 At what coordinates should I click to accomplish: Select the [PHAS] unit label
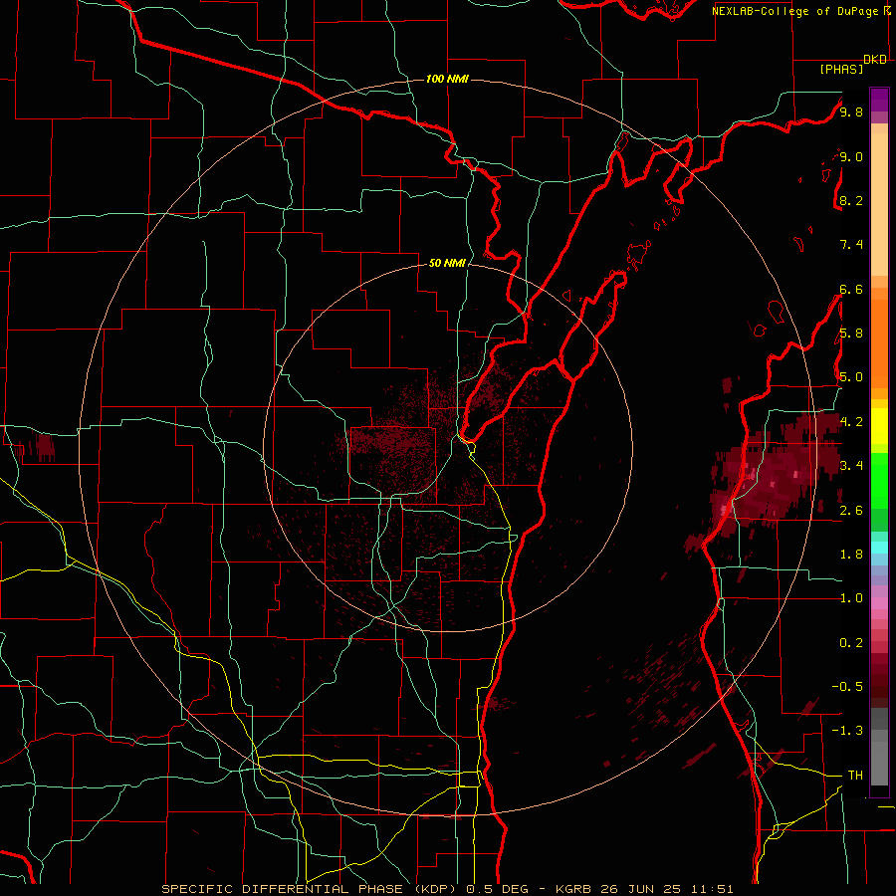(x=841, y=70)
